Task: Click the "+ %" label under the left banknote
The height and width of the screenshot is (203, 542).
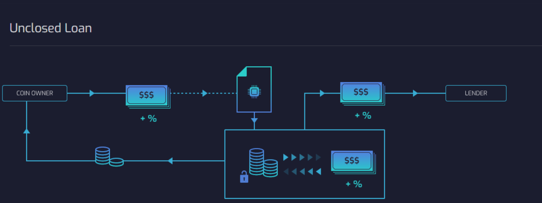Action: pos(148,118)
